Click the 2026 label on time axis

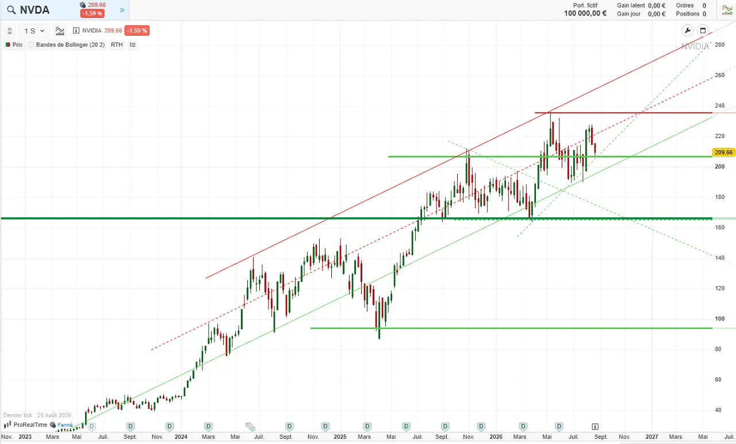[496, 437]
